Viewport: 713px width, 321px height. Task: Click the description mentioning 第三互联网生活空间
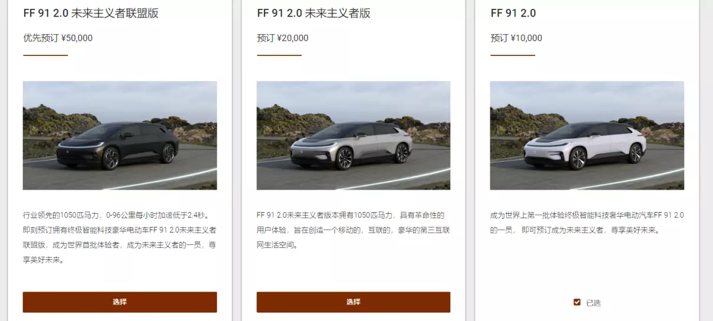(351, 230)
